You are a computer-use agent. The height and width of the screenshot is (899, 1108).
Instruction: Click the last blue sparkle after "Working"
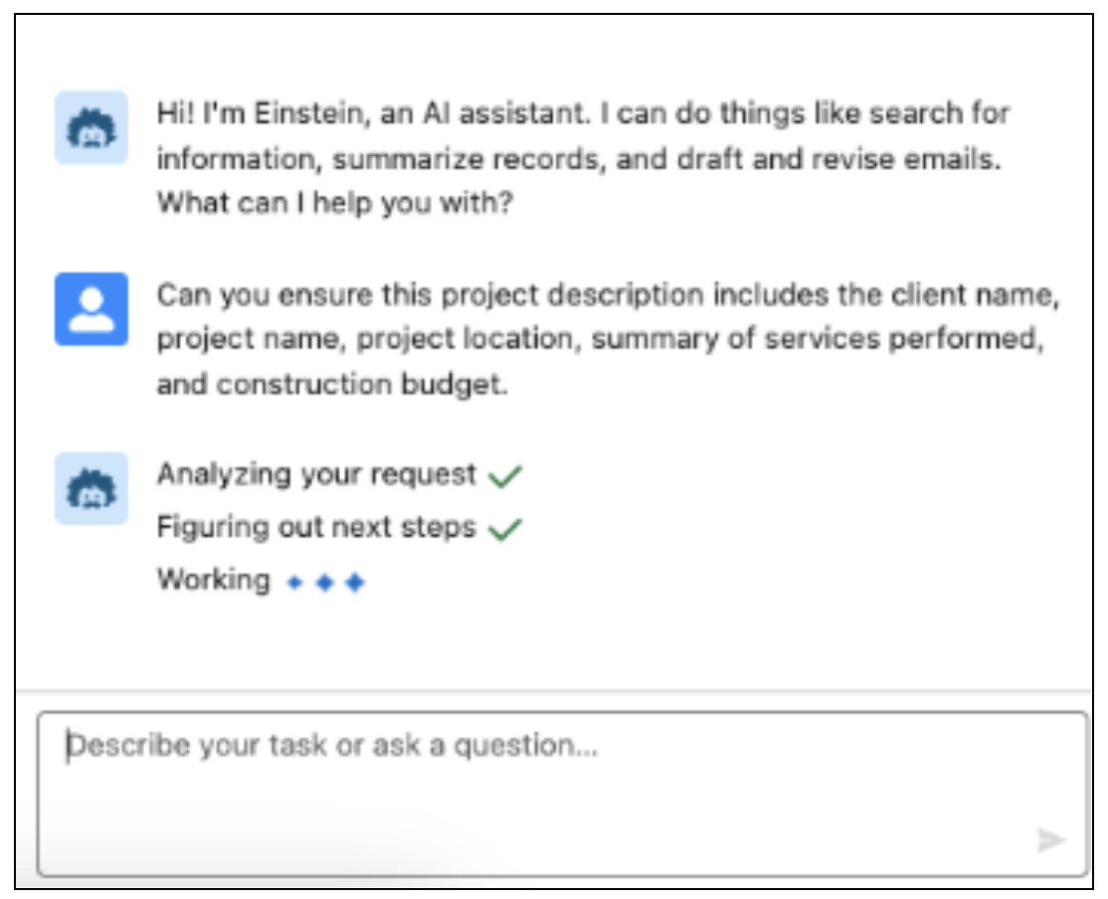point(355,583)
